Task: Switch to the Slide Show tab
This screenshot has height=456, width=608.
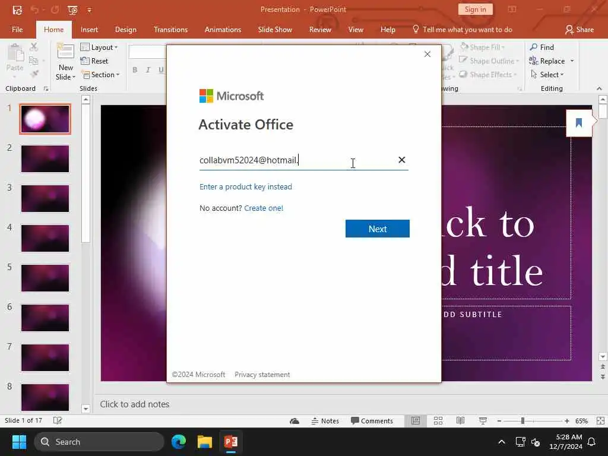Action: 275,30
